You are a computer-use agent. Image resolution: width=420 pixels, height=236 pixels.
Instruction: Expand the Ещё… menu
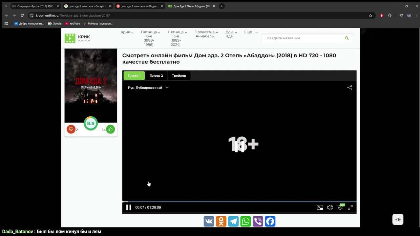[x=251, y=32]
